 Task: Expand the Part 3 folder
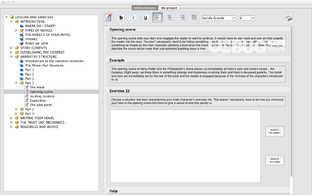(16, 113)
